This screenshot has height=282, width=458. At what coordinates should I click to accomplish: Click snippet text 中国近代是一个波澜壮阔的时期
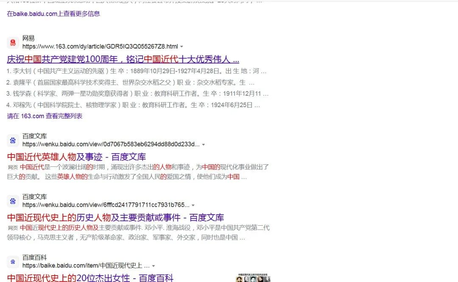pyautogui.click(x=62, y=167)
